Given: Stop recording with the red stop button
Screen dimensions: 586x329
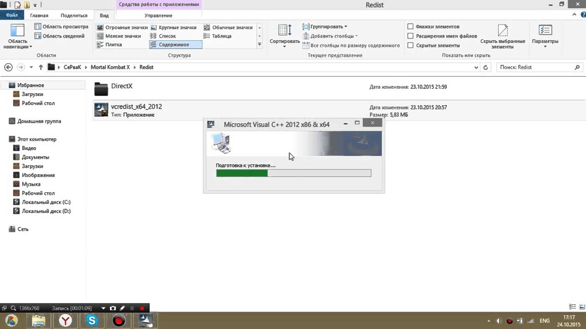Looking at the screenshot, I should pyautogui.click(x=142, y=308).
